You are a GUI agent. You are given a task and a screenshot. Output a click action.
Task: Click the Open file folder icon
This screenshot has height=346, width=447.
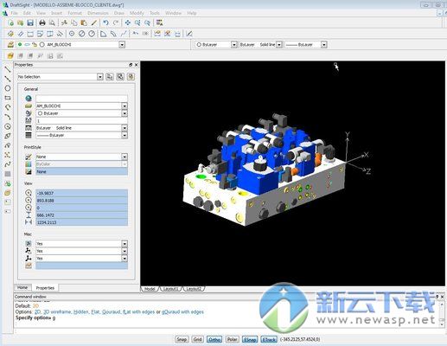click(x=20, y=22)
